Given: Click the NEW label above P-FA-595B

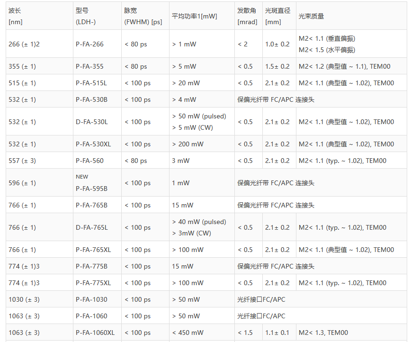Looking at the screenshot, I should coord(82,177).
